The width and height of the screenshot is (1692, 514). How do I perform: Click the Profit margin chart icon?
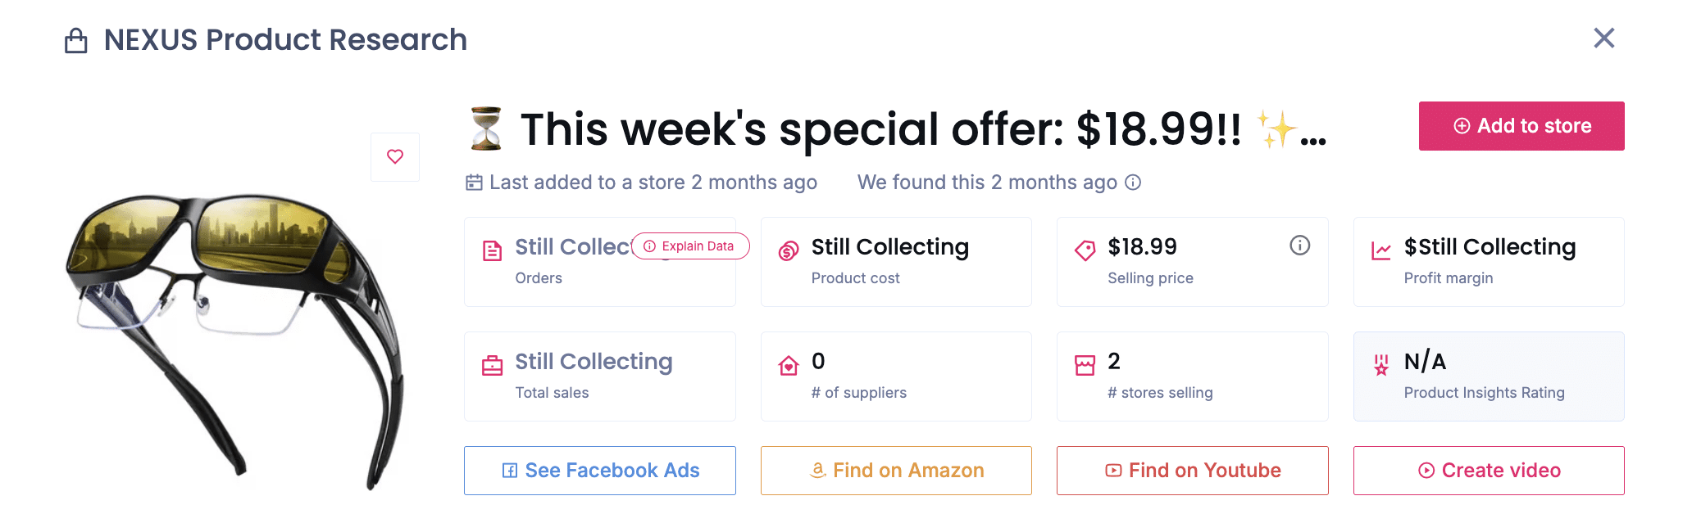click(x=1381, y=250)
